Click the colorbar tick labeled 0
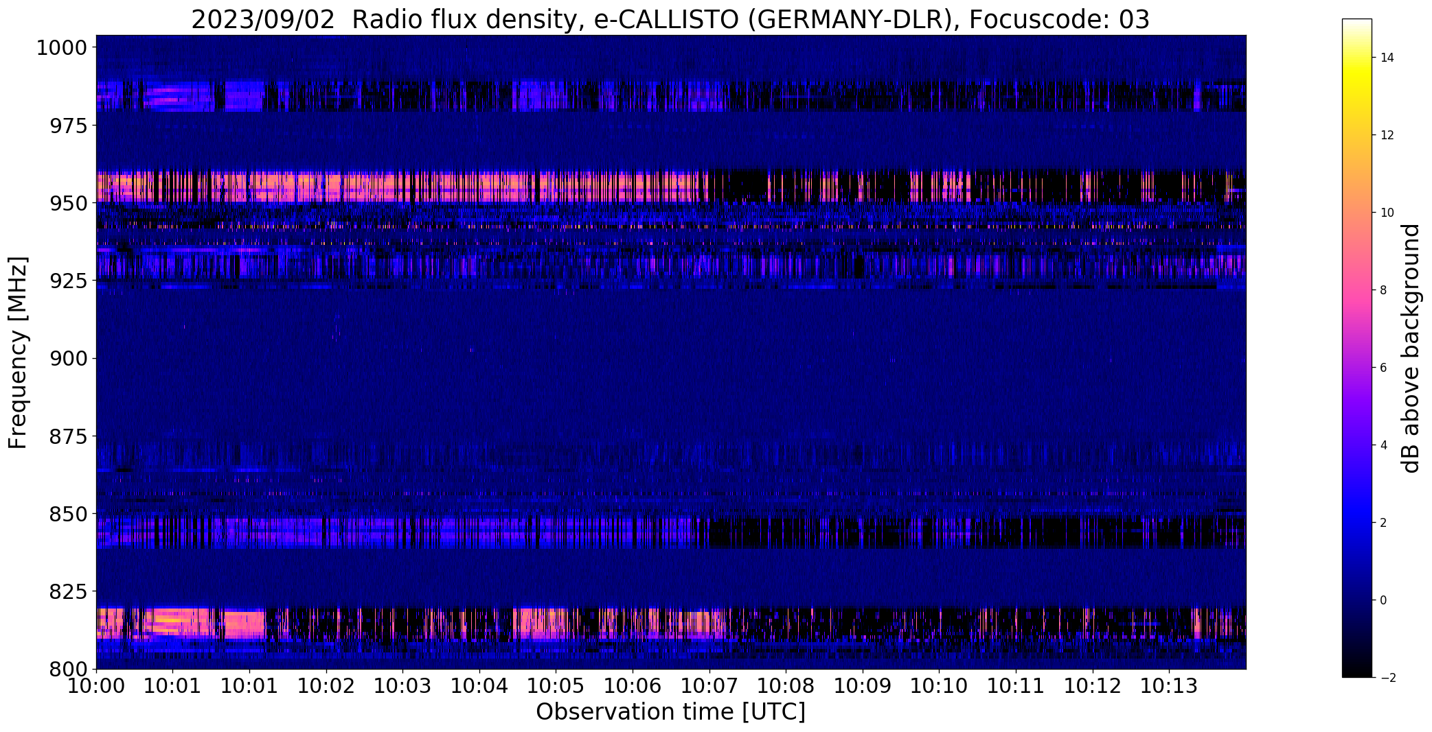This screenshot has height=732, width=1432. [1384, 600]
